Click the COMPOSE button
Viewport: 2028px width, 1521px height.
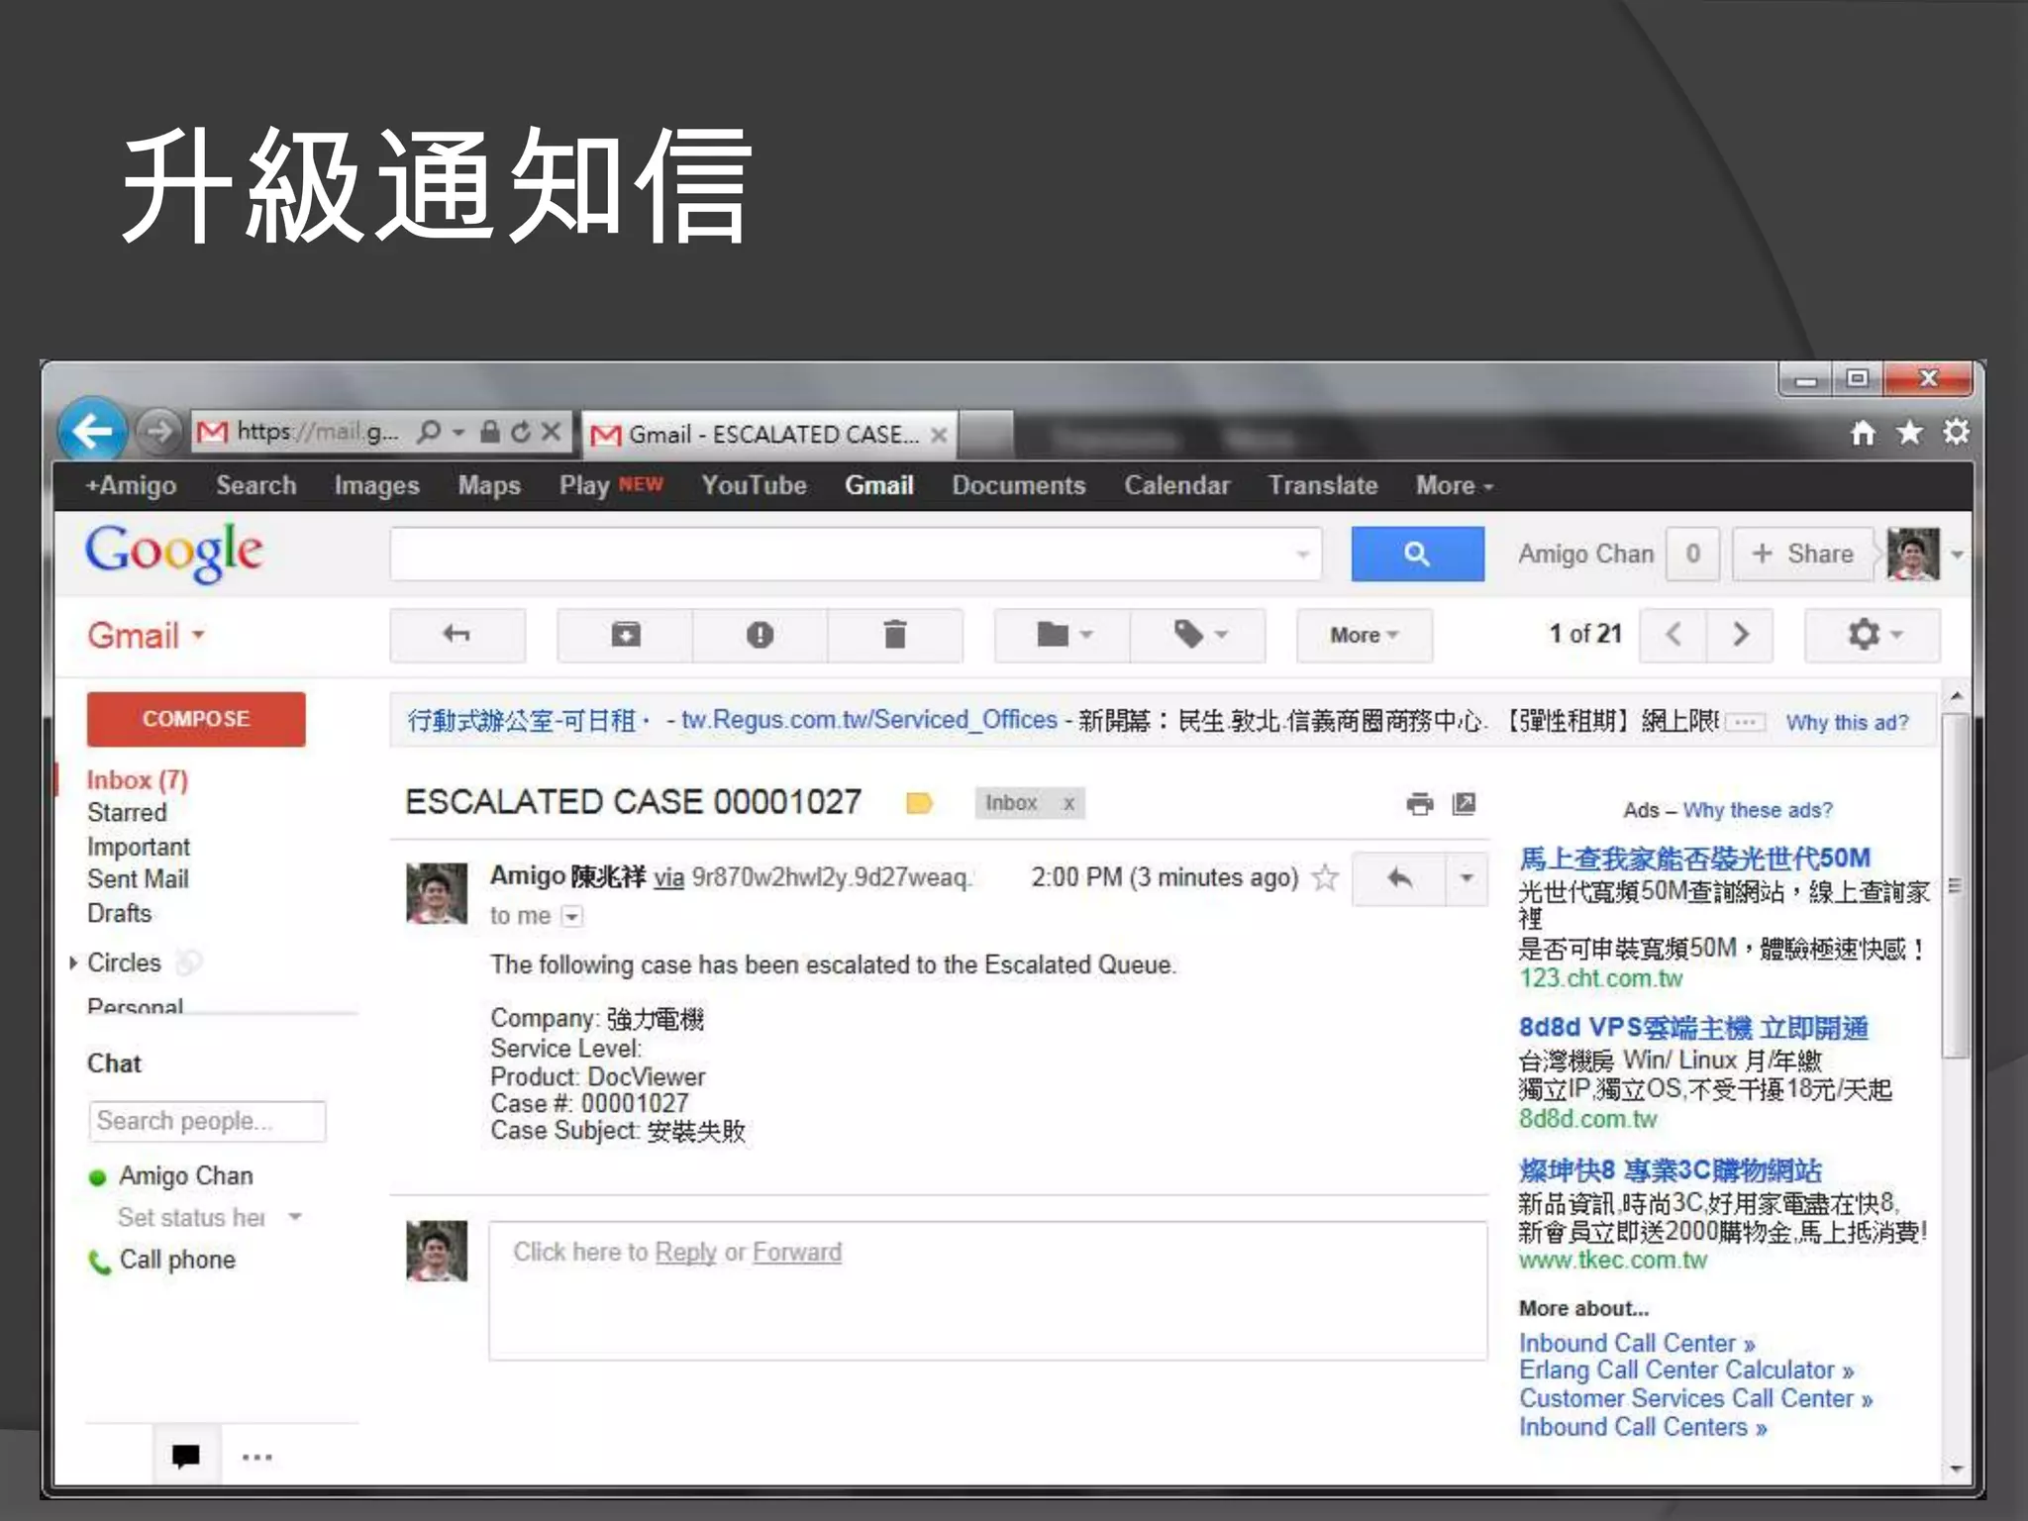tap(196, 719)
